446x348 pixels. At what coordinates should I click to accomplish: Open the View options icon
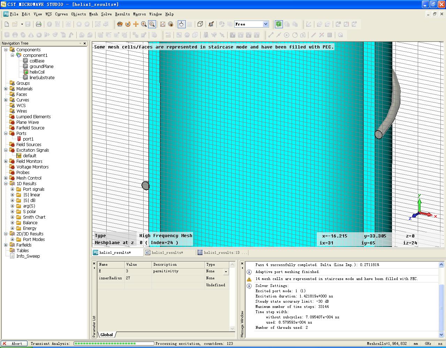point(171,24)
